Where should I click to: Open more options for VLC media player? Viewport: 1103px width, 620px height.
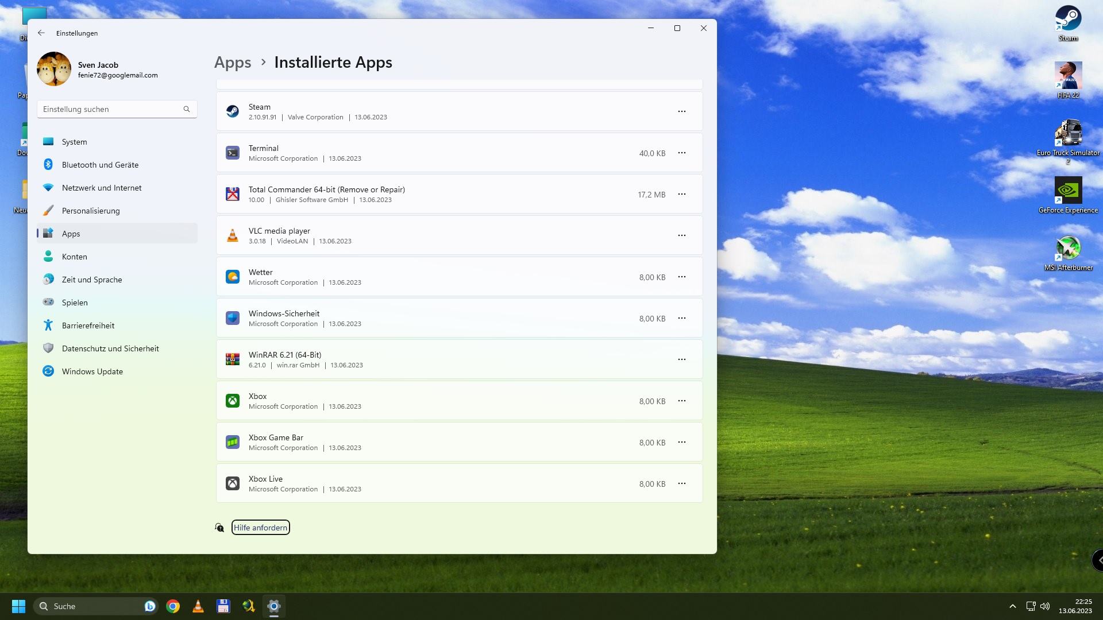tap(682, 235)
